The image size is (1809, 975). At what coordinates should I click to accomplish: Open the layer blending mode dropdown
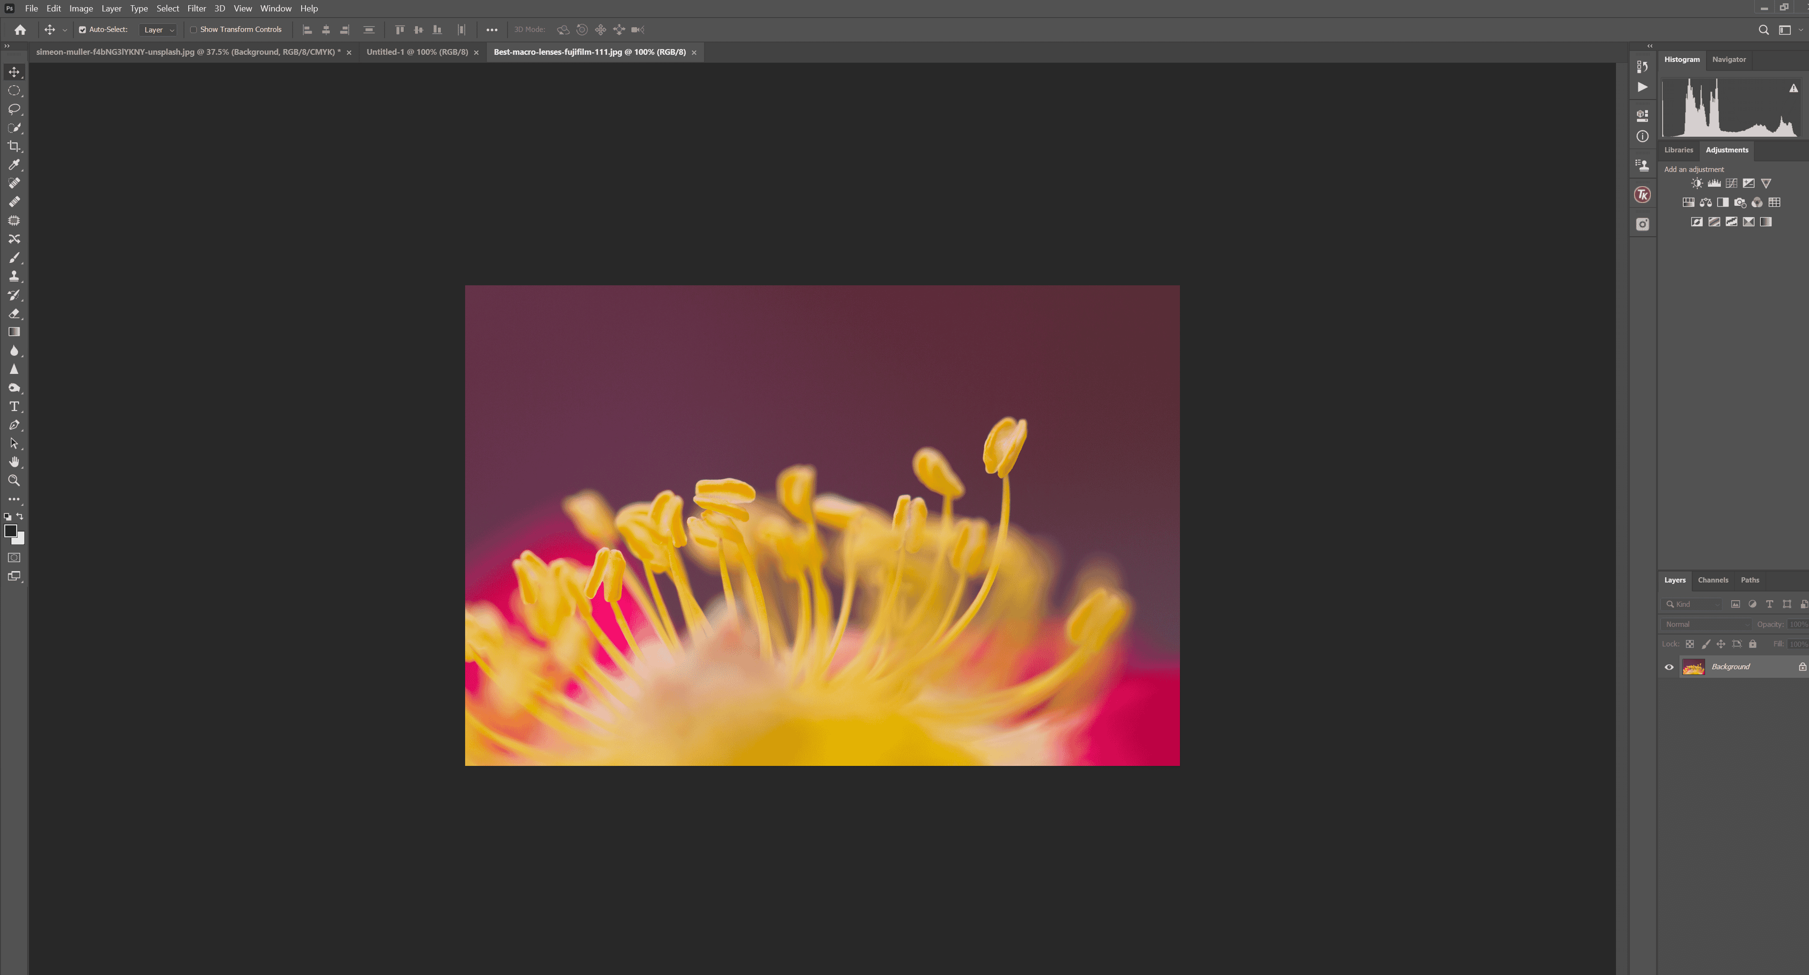1707,623
